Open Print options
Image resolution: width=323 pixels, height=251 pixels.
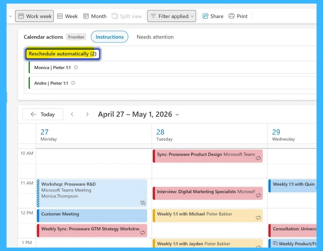pos(238,16)
